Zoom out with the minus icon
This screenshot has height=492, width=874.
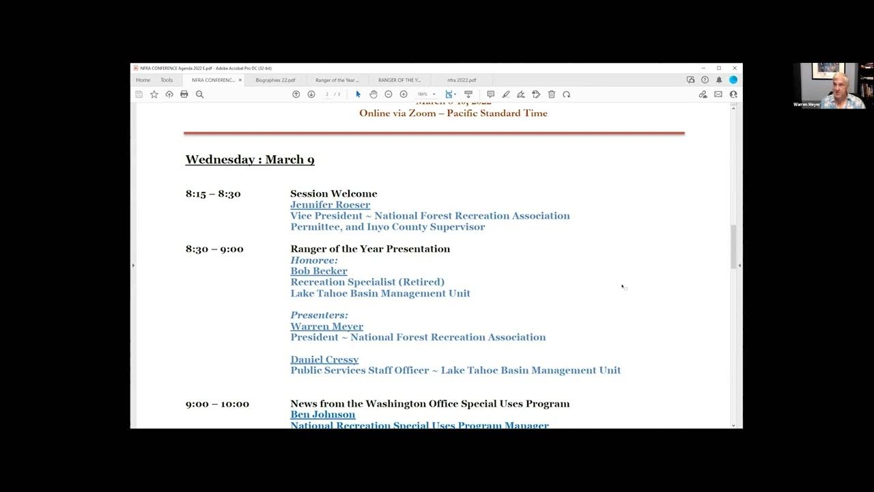389,94
